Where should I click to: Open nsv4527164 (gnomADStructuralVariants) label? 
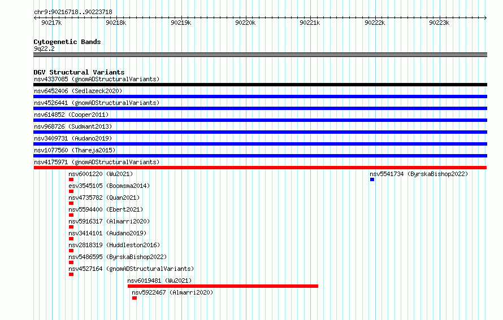point(131,269)
